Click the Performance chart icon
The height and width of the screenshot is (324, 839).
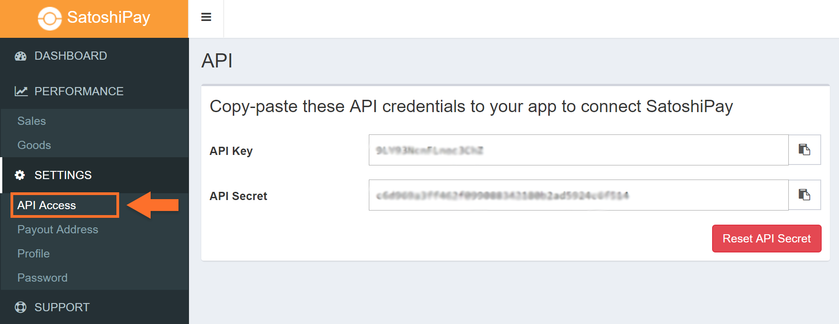(21, 91)
